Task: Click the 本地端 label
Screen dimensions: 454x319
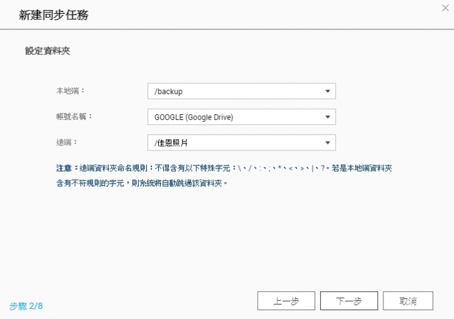Action: tap(71, 91)
